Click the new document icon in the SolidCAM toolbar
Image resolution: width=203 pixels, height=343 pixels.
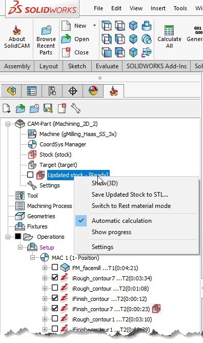pos(6,108)
